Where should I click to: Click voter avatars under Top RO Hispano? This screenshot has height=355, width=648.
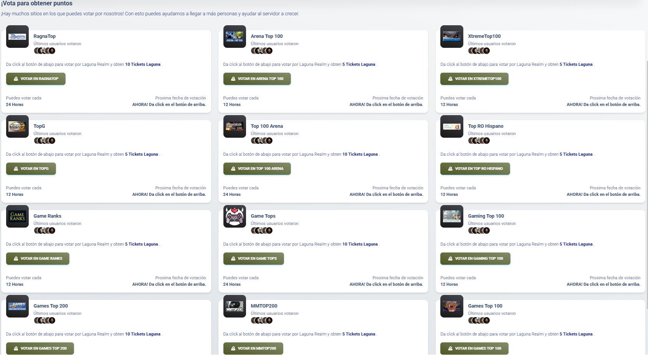click(479, 141)
